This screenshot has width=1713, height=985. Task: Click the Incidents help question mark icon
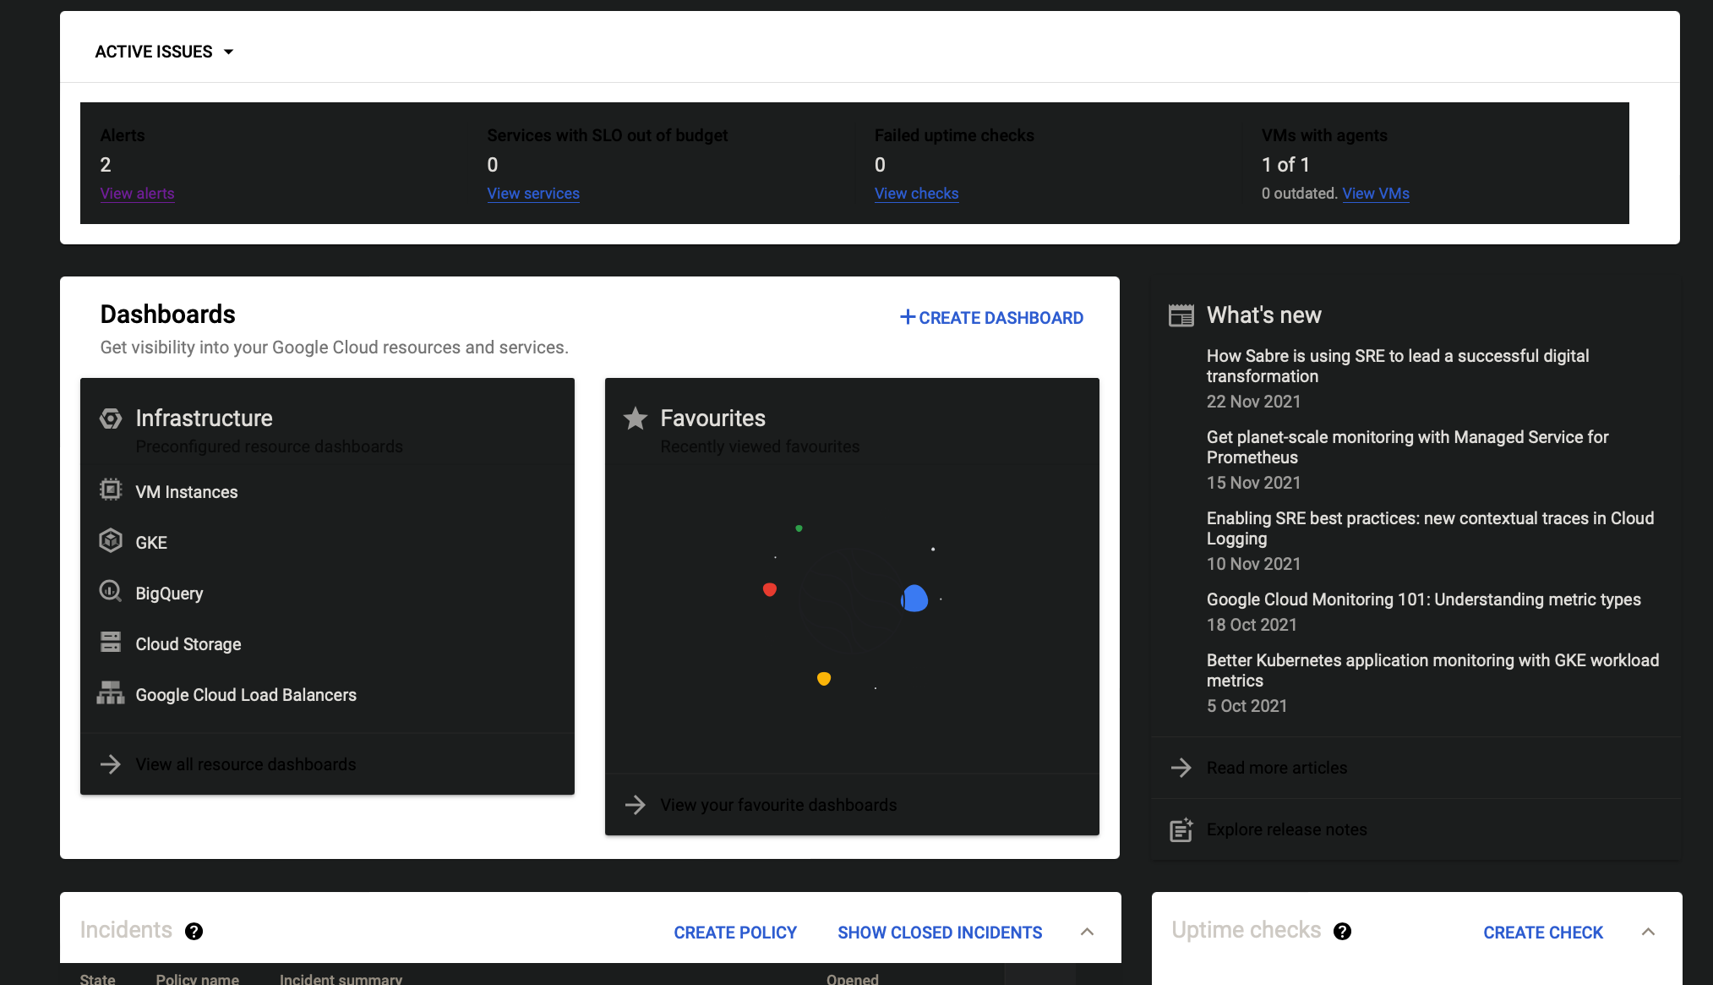coord(194,931)
